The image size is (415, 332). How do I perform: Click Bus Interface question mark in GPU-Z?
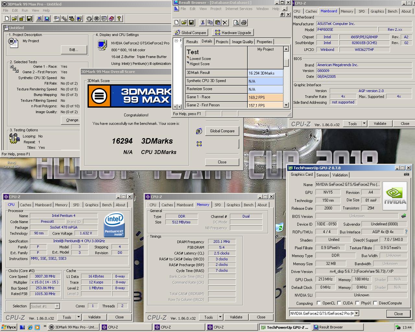[406, 232]
